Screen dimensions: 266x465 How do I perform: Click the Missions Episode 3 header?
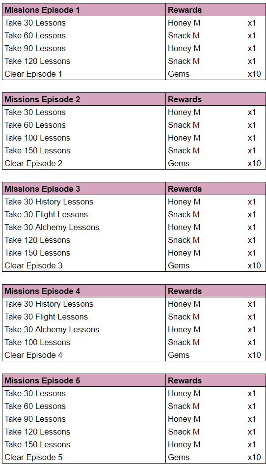[42, 189]
